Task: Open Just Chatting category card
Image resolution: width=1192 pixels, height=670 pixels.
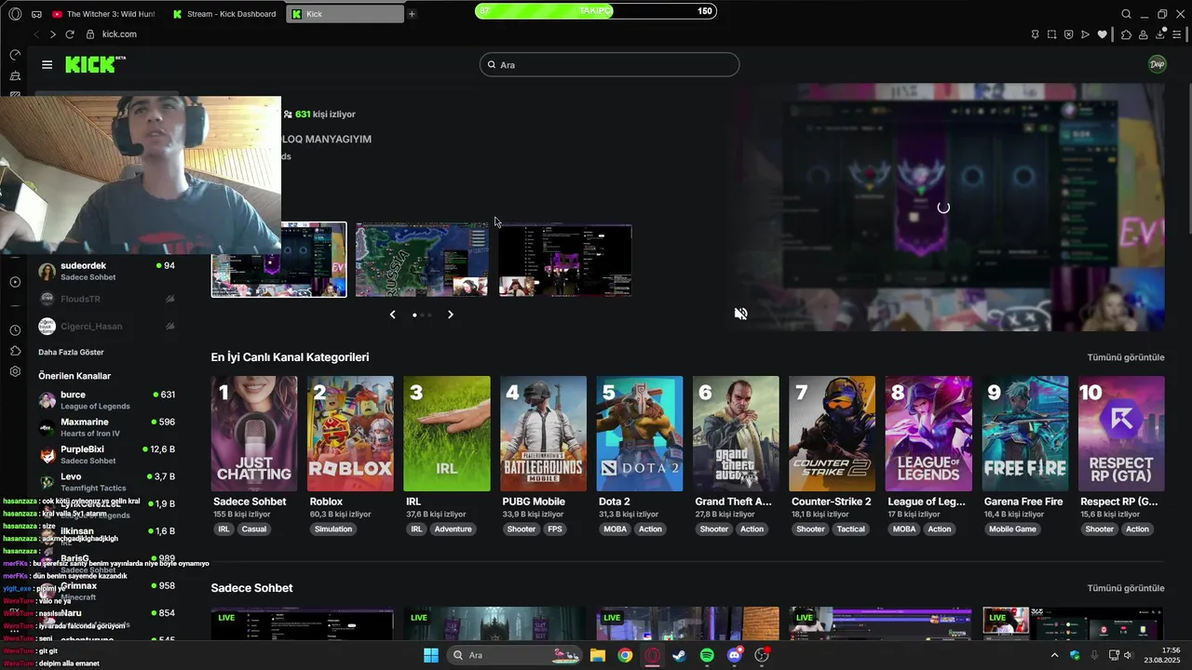Action: 254,434
